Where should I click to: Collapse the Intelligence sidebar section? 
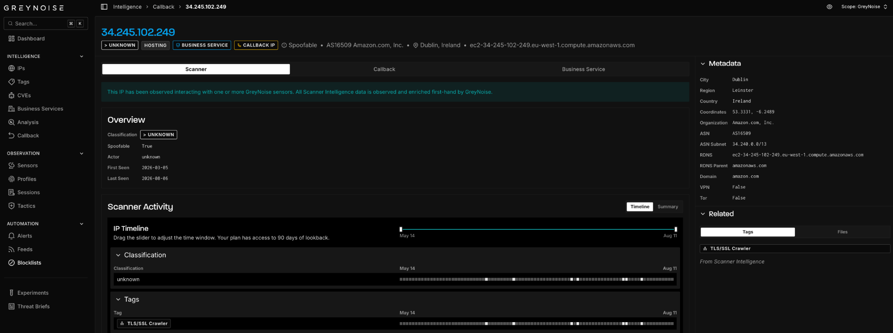click(x=82, y=57)
